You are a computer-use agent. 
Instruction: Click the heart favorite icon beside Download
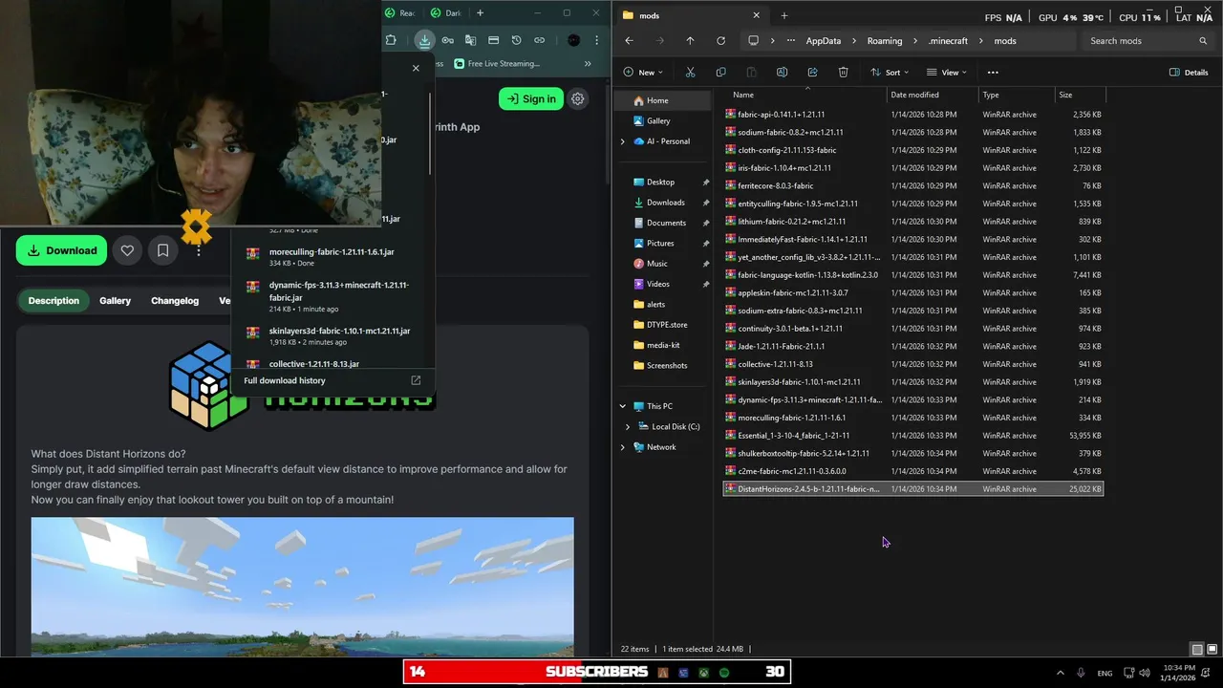click(127, 250)
